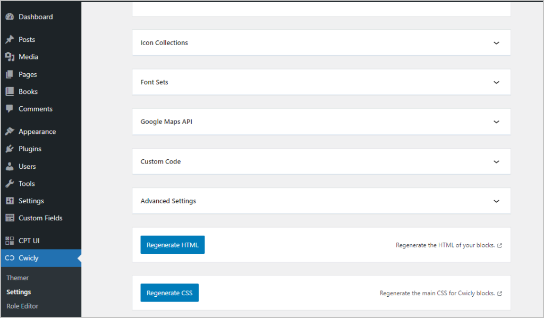
Task: Open the Themer submenu item
Action: 18,278
